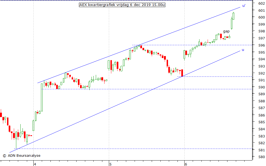Screen dimensions: 266x166
Task: Click the 596 price axis label
Action: [261, 45]
